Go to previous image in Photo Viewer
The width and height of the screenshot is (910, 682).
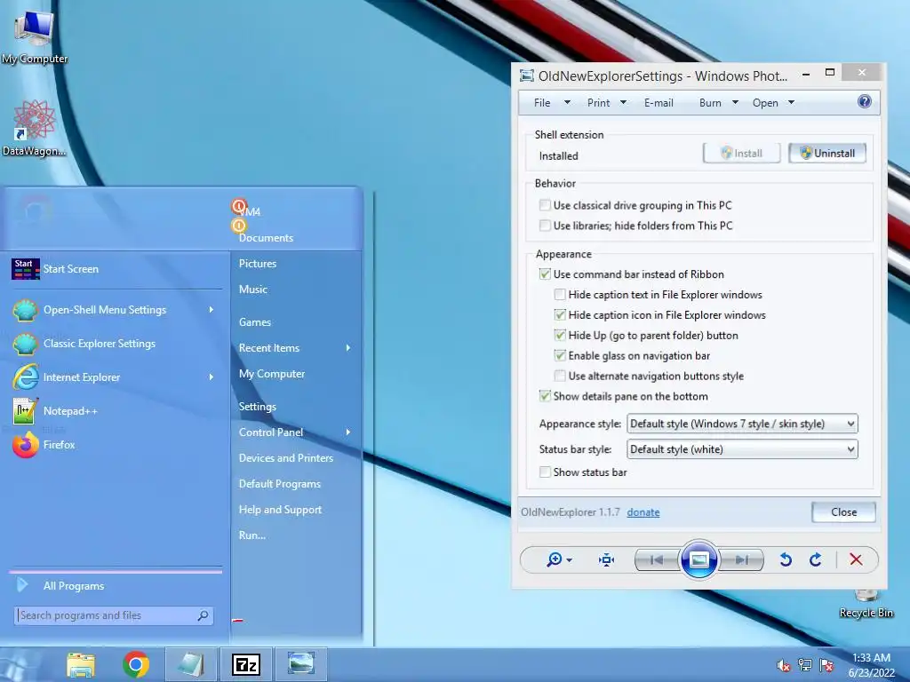[x=657, y=560]
